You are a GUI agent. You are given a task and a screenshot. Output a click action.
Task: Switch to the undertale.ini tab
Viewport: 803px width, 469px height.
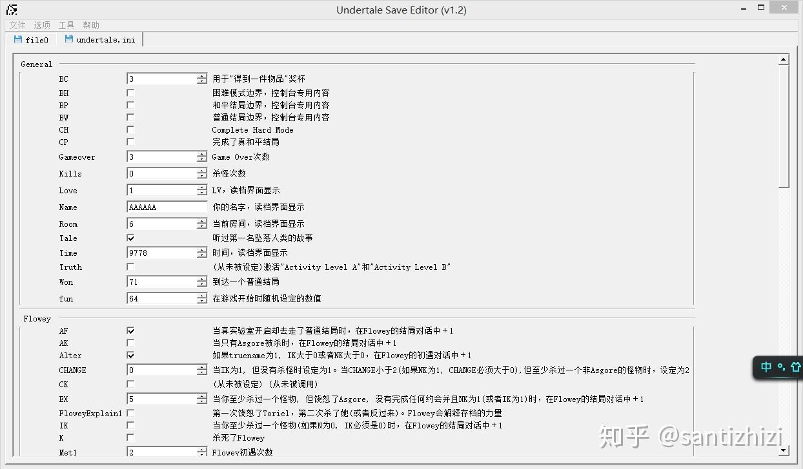click(x=100, y=39)
